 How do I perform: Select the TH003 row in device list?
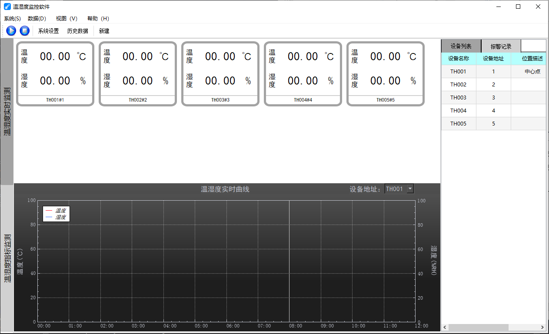[x=493, y=98]
